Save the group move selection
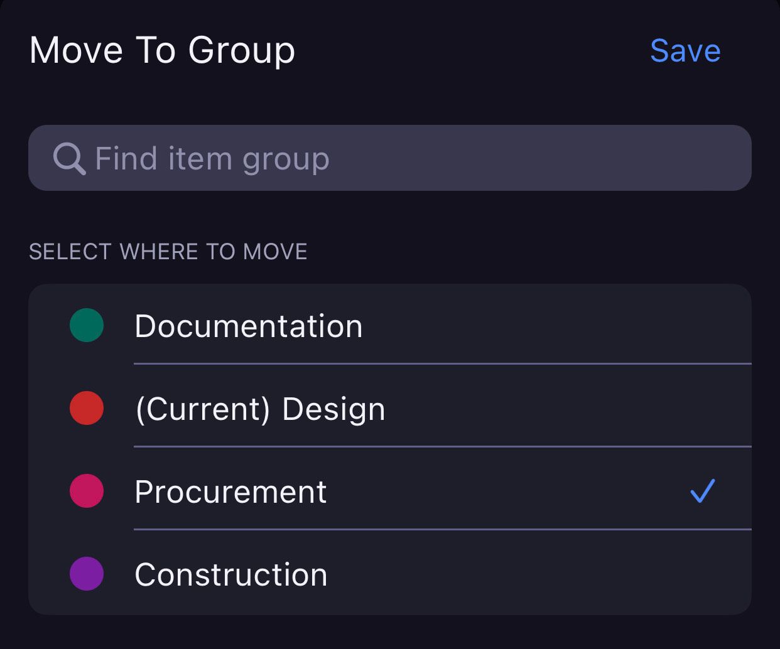Screen dimensions: 780x649 [685, 51]
